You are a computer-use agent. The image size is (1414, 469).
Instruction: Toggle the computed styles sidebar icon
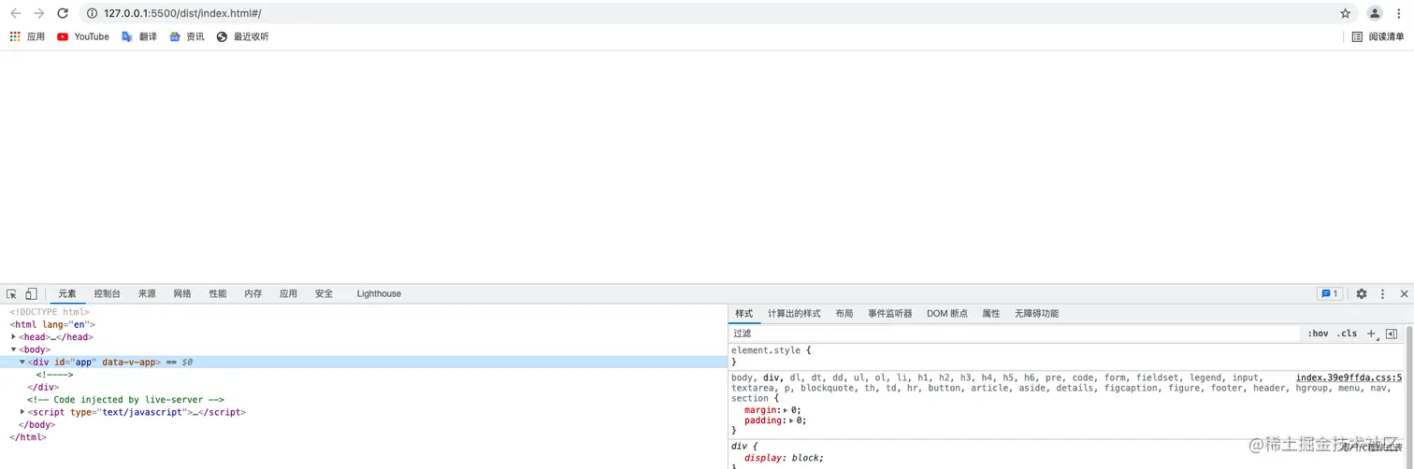1392,334
